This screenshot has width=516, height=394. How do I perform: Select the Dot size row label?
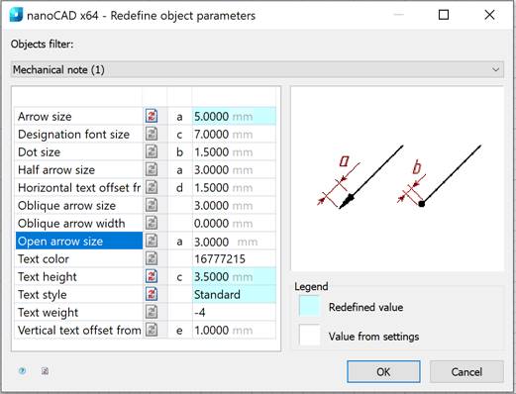[x=79, y=151]
